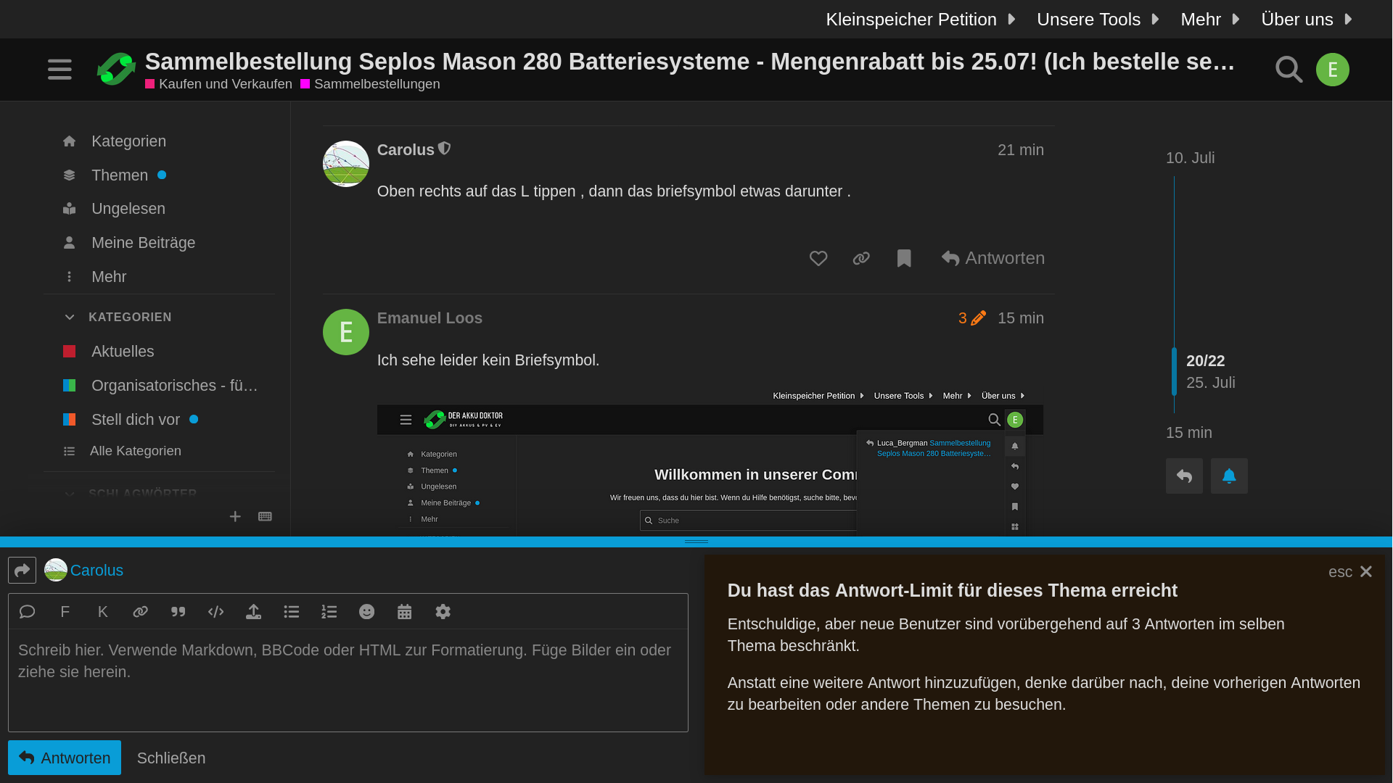This screenshot has width=1393, height=783.
Task: View edit history pencil on Emanuel's post
Action: coord(972,318)
